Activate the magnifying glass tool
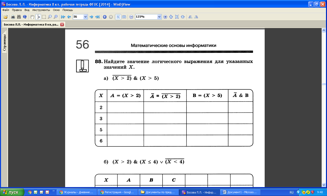The height and width of the screenshot is (196, 327). pyautogui.click(x=50, y=17)
